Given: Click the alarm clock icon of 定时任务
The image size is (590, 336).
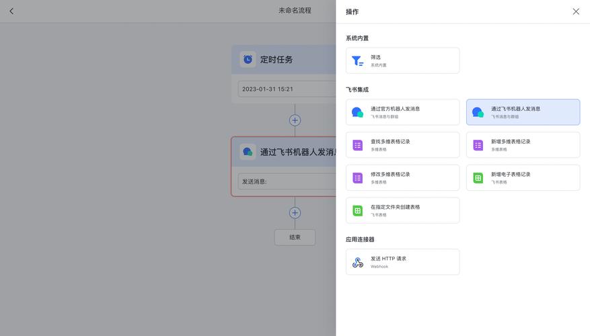Looking at the screenshot, I should point(248,59).
